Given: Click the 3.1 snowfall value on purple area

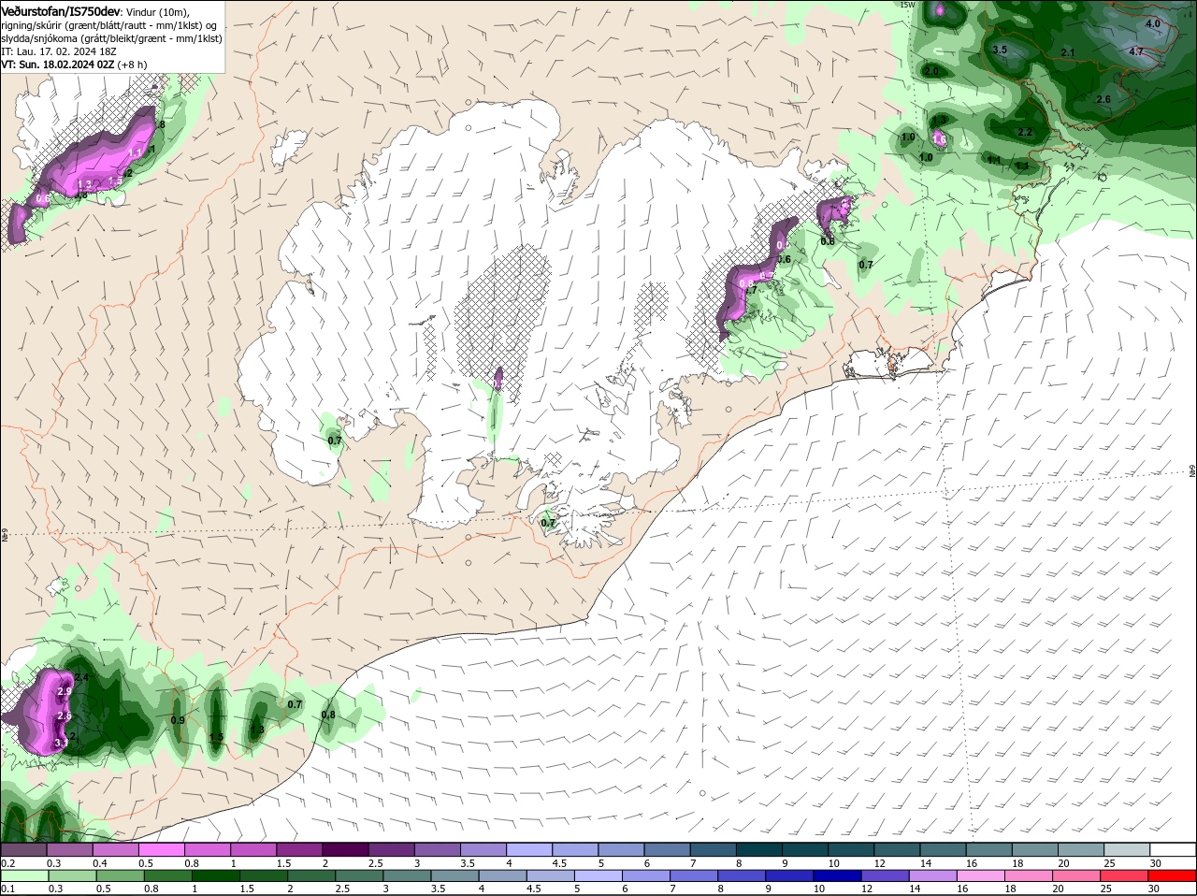Looking at the screenshot, I should pos(62,743).
